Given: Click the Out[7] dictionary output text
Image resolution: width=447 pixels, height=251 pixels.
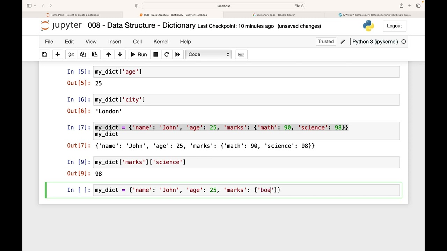Looking at the screenshot, I should [x=205, y=146].
